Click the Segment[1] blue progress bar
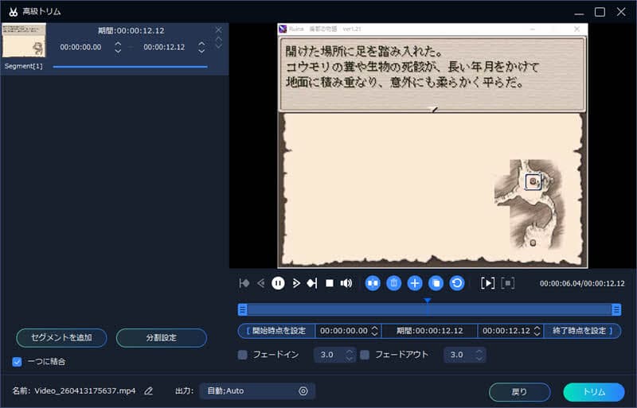This screenshot has height=408, width=637. (130, 67)
